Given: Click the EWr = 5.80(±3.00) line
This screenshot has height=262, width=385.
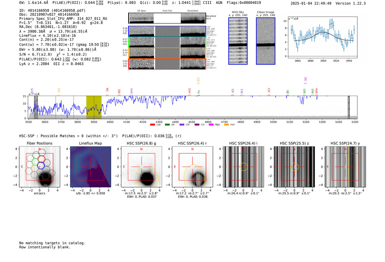Looking at the screenshot, I should [x=58, y=50].
